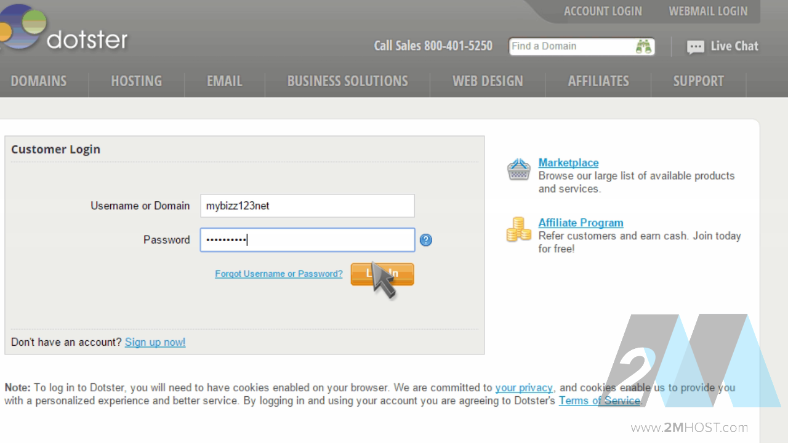
Task: Open the Account Login tab
Action: click(x=603, y=11)
